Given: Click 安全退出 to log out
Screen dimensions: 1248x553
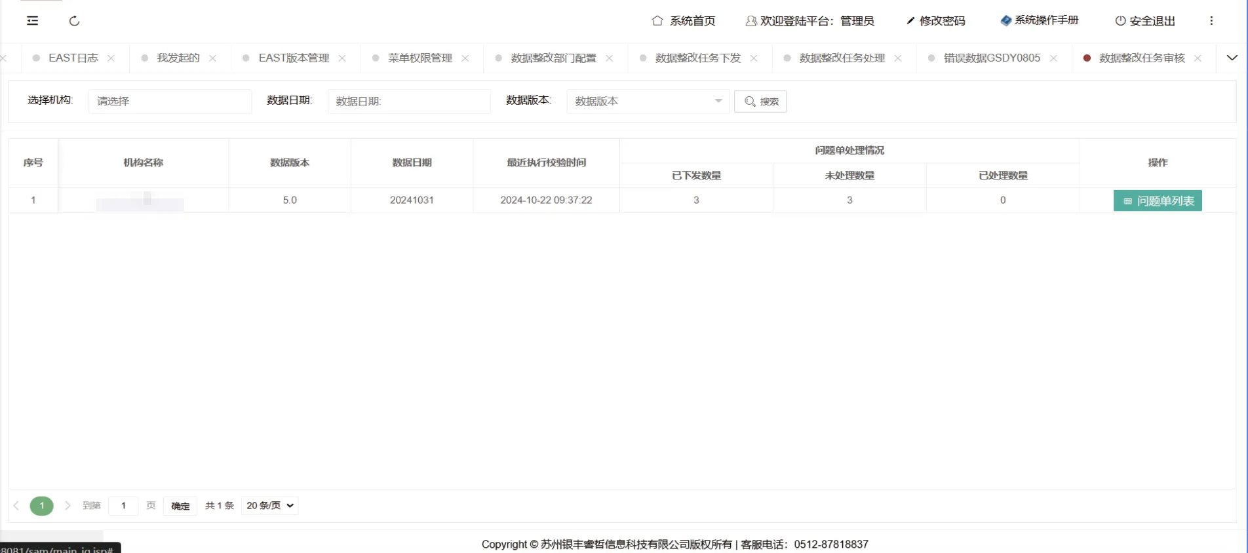Looking at the screenshot, I should (1145, 21).
